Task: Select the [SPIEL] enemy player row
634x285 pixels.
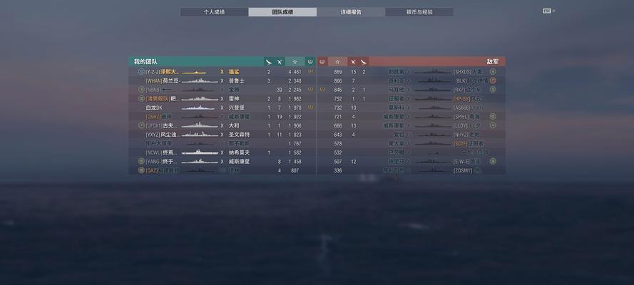Action: coord(411,117)
